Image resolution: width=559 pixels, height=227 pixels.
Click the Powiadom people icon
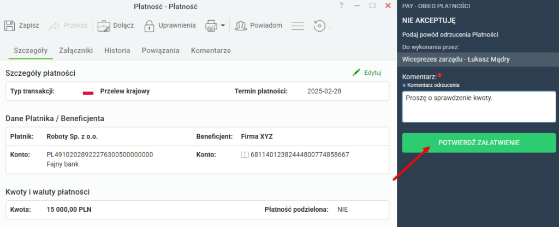[x=241, y=26]
